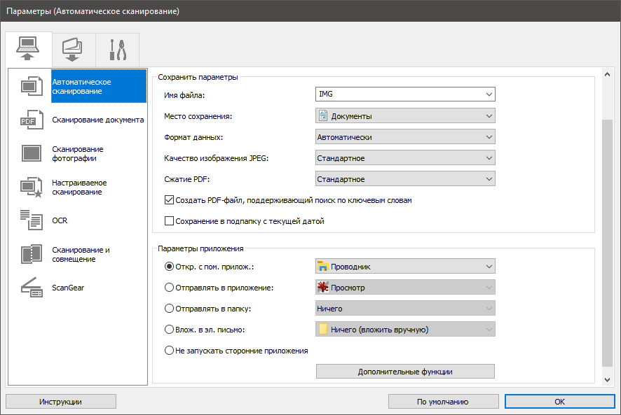Click the Дополнительные функции button
The height and width of the screenshot is (415, 621).
[x=405, y=371]
